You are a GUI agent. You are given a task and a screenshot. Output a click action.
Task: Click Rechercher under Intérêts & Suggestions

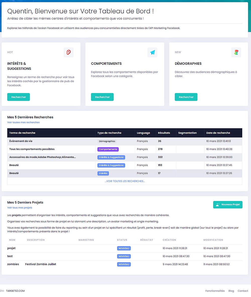19,97
